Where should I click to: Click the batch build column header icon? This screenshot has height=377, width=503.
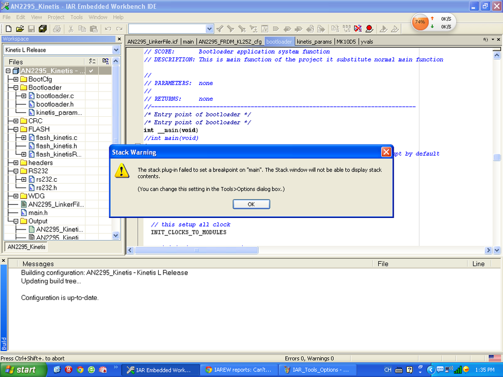click(105, 61)
